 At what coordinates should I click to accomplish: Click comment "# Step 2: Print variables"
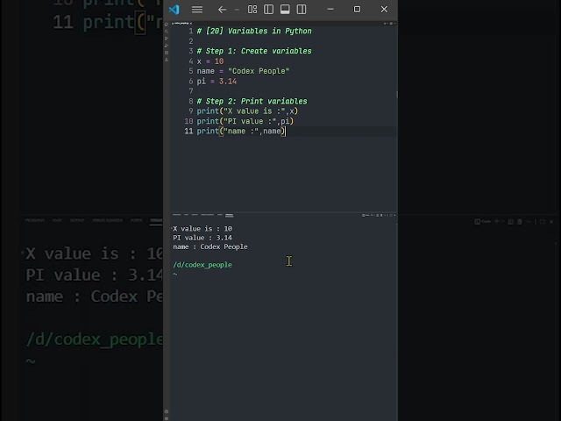click(252, 102)
